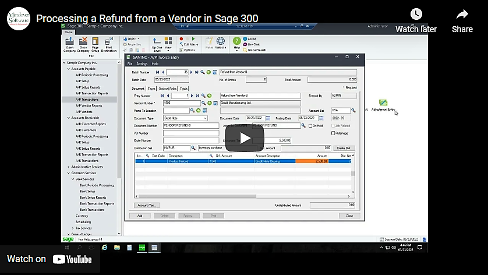Open Global Search in ribbon
This screenshot has height=275, width=488.
(x=254, y=50)
